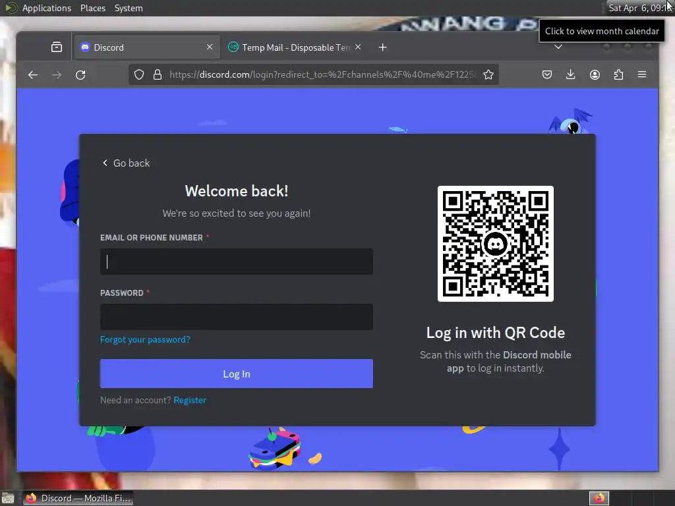Expand the list all tabs chevron
This screenshot has height=506, width=675.
[x=558, y=47]
